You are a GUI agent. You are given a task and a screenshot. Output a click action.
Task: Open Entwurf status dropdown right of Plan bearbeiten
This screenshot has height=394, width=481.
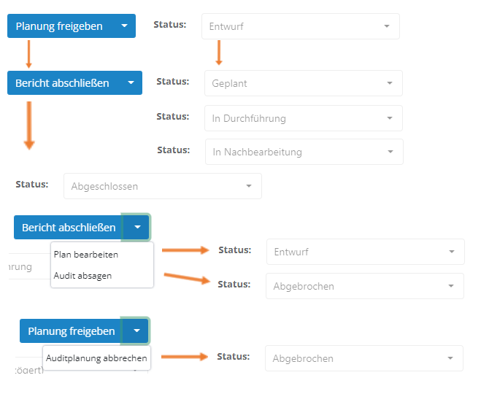click(x=365, y=252)
